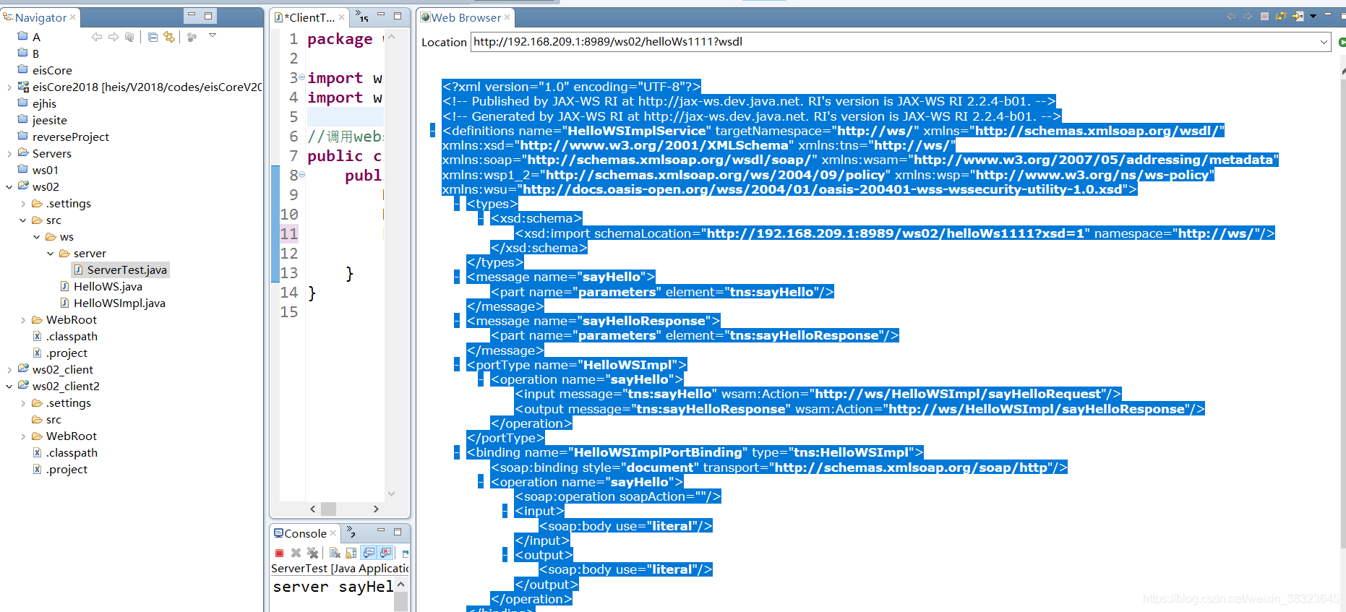Toggle Console scroll lock

[x=351, y=553]
